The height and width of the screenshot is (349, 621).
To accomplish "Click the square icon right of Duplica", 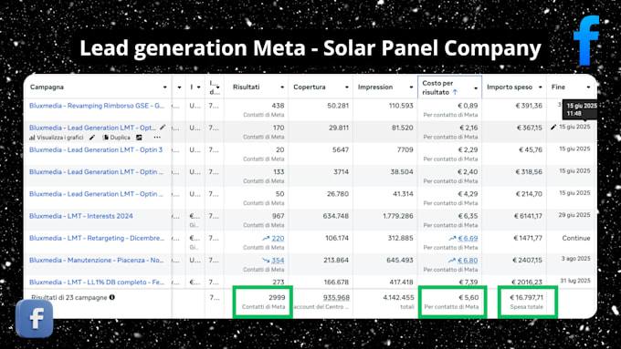I will tap(139, 138).
